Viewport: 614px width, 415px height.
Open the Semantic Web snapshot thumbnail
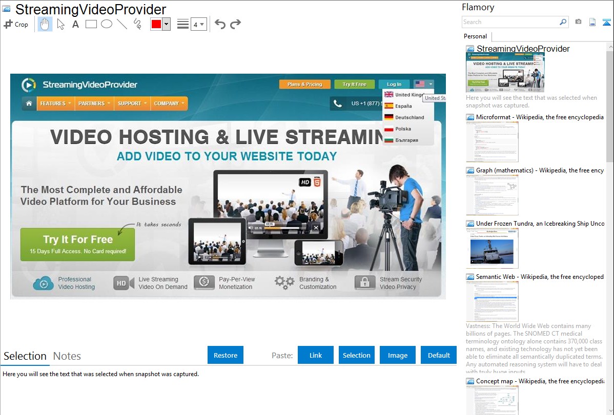pos(492,301)
